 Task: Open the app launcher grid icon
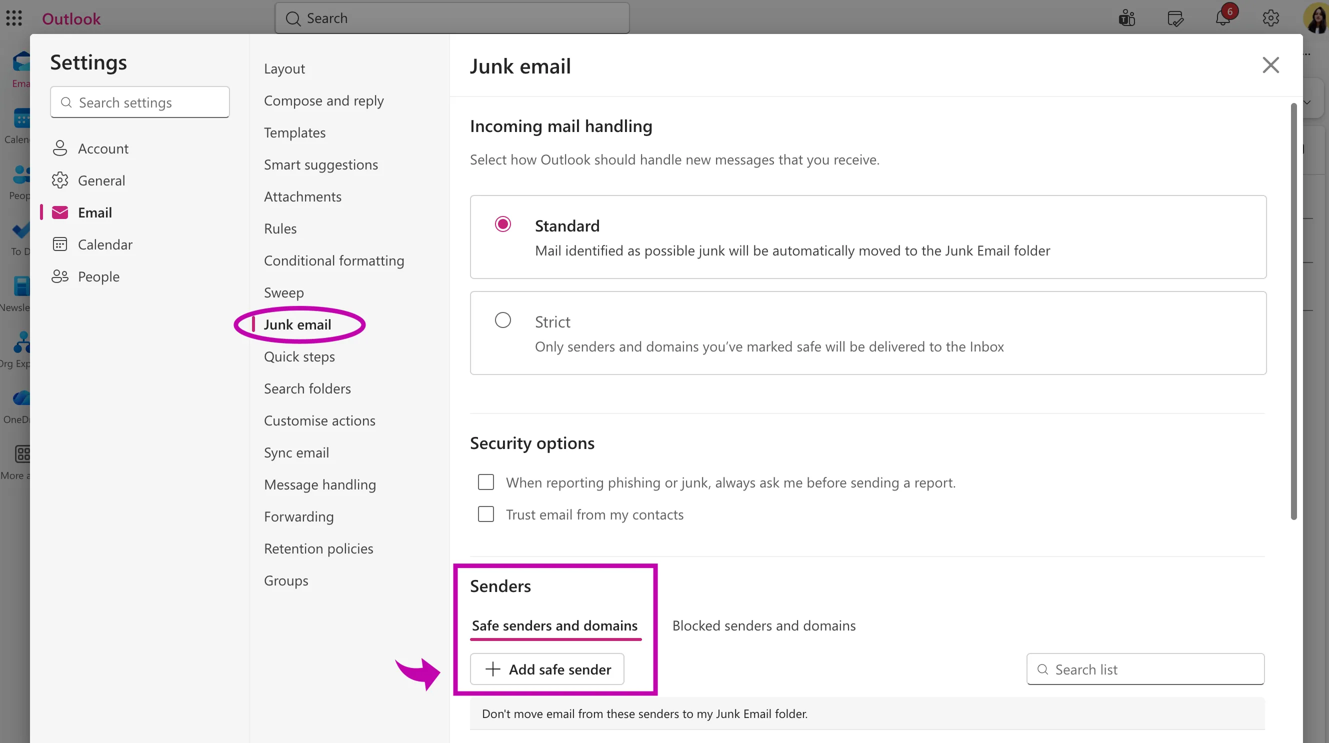pyautogui.click(x=14, y=18)
